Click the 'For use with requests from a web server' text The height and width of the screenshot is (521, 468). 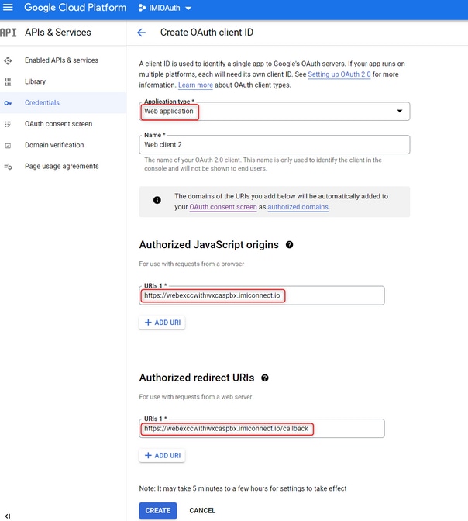click(195, 397)
